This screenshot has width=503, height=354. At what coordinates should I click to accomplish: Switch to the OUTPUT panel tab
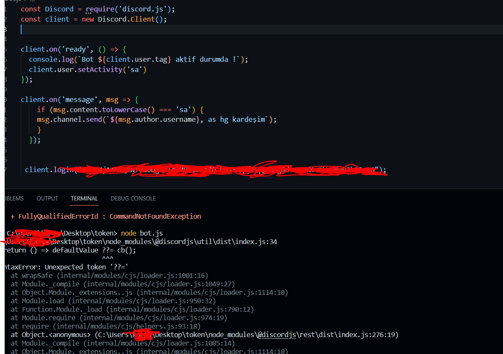pyautogui.click(x=47, y=198)
